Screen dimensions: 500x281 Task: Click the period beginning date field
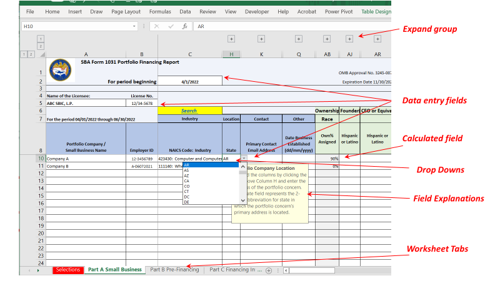point(189,81)
